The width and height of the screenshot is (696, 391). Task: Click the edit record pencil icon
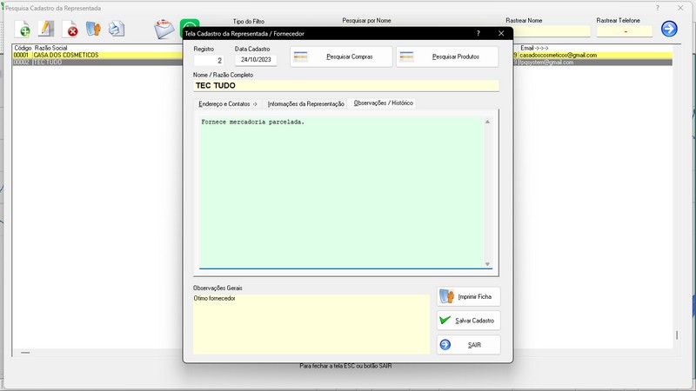[46, 29]
